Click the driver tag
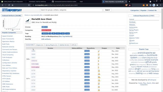The height and width of the screenshot is (92, 163). point(58,33)
